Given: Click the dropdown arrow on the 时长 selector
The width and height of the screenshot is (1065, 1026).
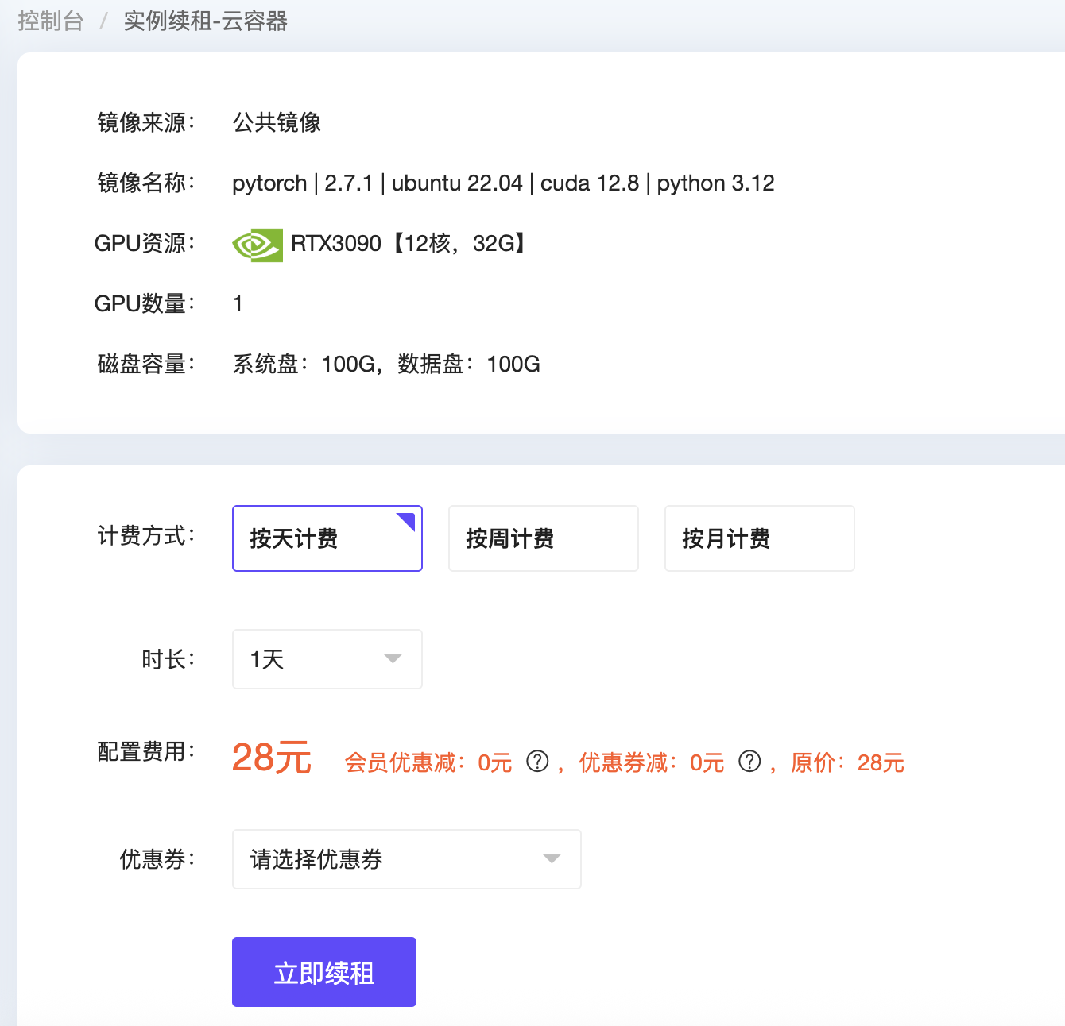Looking at the screenshot, I should pos(391,659).
